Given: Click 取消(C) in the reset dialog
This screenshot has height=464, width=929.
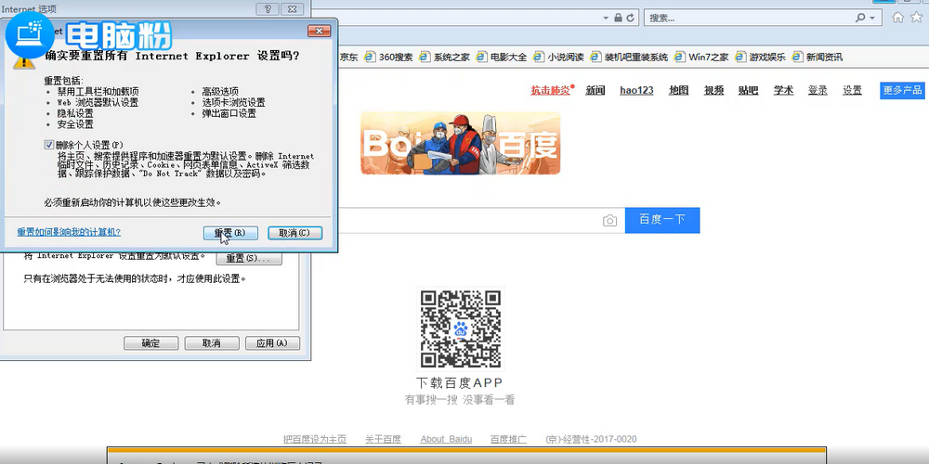Looking at the screenshot, I should (294, 233).
